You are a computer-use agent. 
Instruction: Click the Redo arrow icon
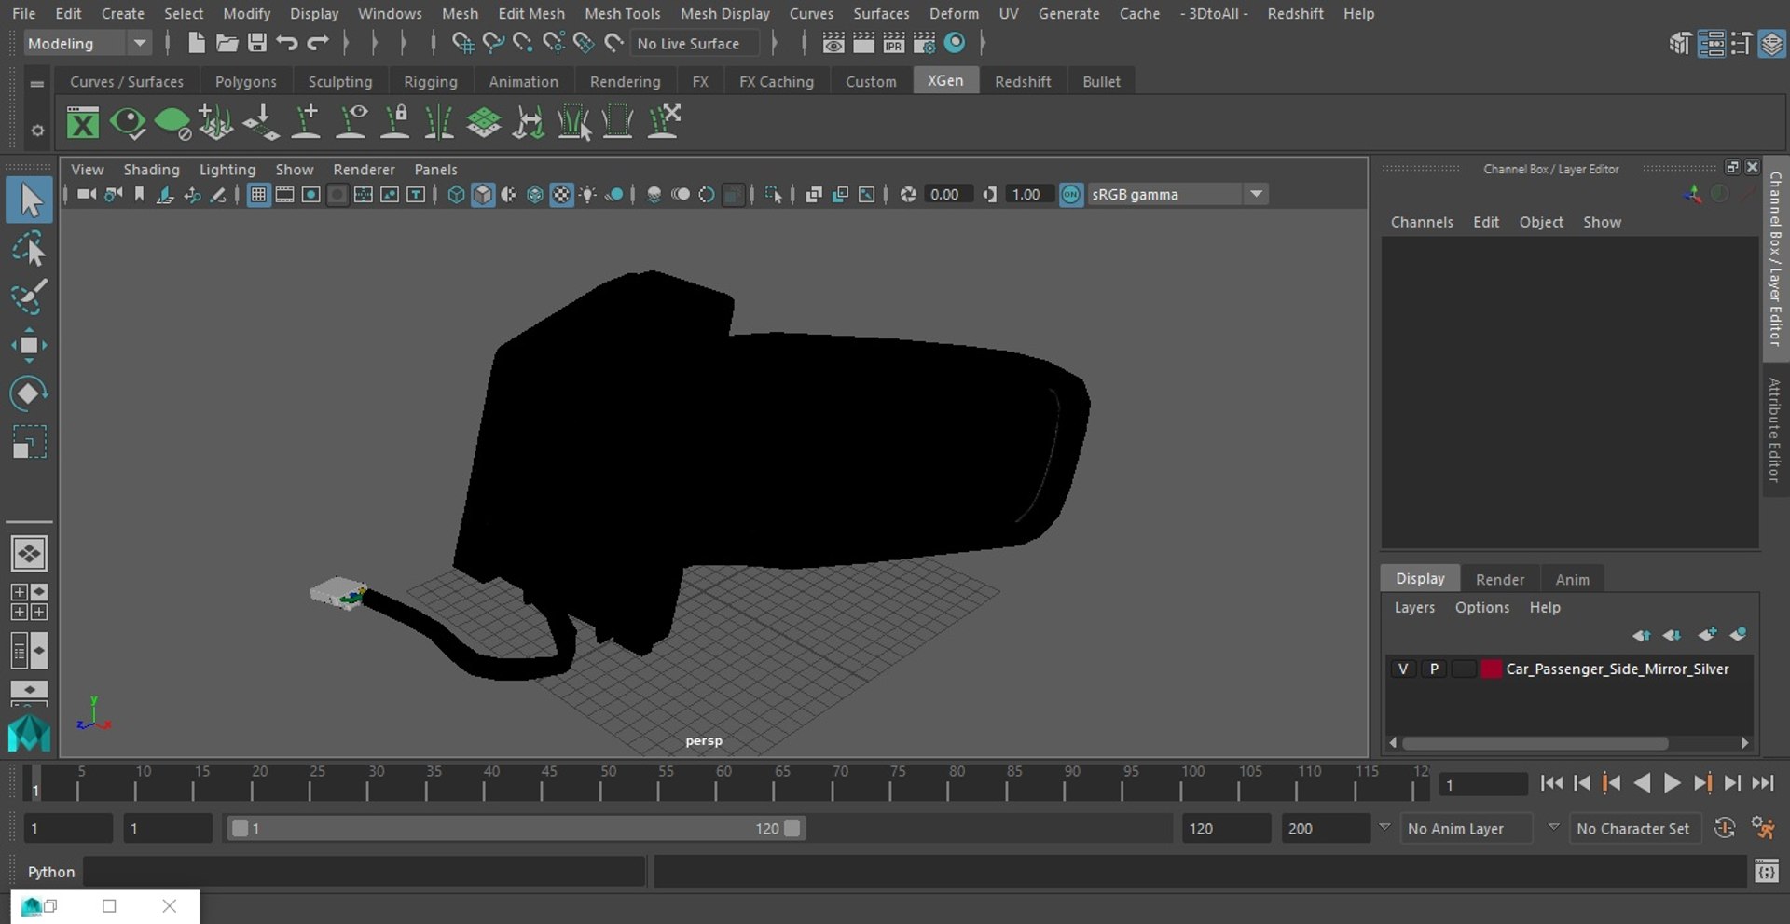point(318,43)
